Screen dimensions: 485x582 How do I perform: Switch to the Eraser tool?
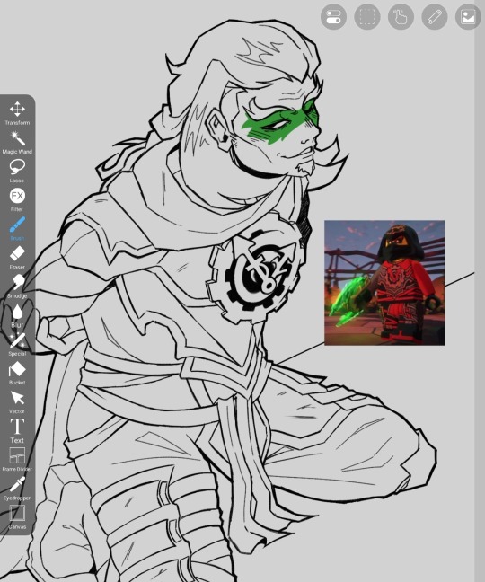click(17, 257)
